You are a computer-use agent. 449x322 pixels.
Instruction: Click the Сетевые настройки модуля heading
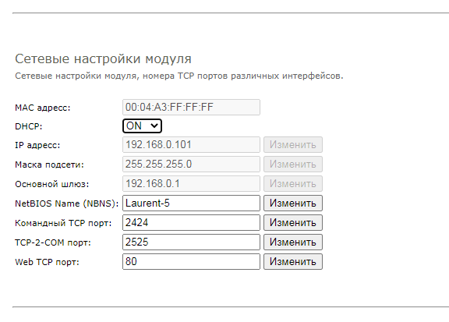coord(103,58)
